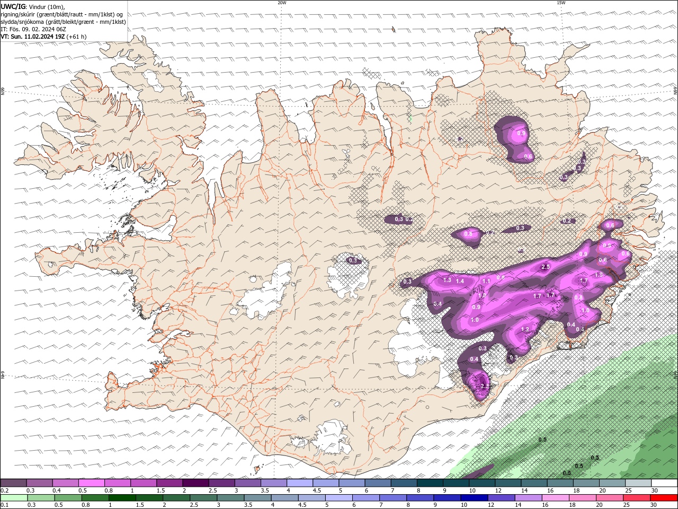Screen dimensions: 678x509
Task: Click the '0.2' label in the upper legend
Action: tap(4, 490)
